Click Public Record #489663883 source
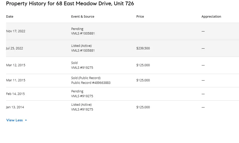The width and height of the screenshot is (239, 143). pos(91,83)
